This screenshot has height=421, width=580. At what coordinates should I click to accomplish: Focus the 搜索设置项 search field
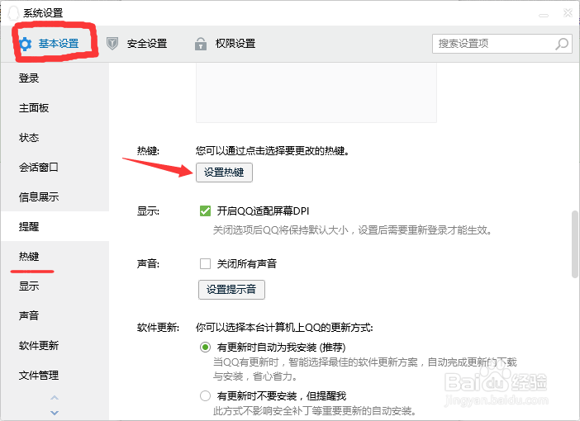point(502,44)
